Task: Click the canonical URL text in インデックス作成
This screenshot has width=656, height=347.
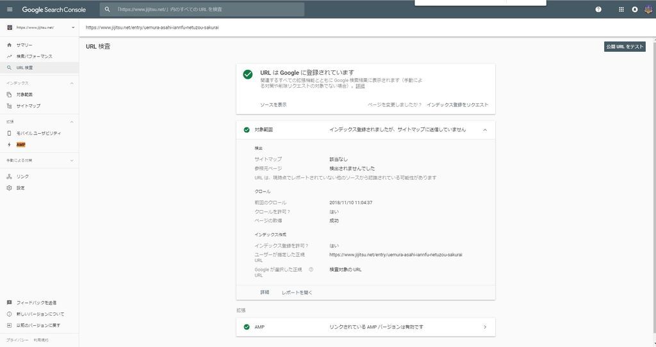Action: click(396, 254)
